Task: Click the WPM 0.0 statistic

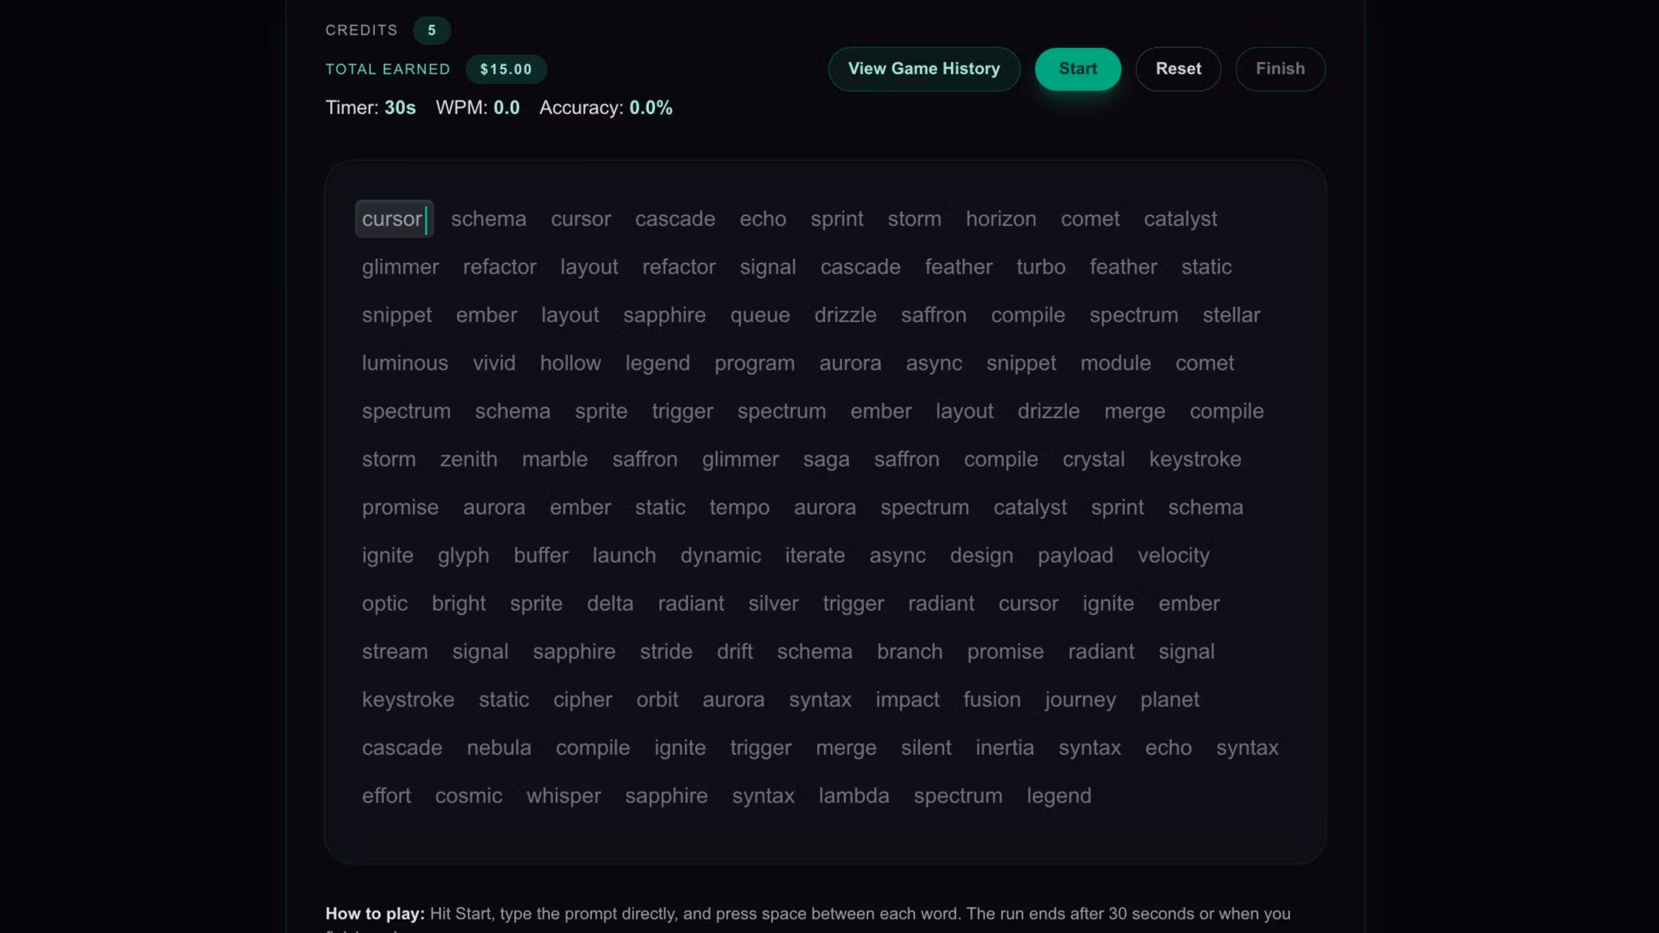Action: pyautogui.click(x=477, y=108)
